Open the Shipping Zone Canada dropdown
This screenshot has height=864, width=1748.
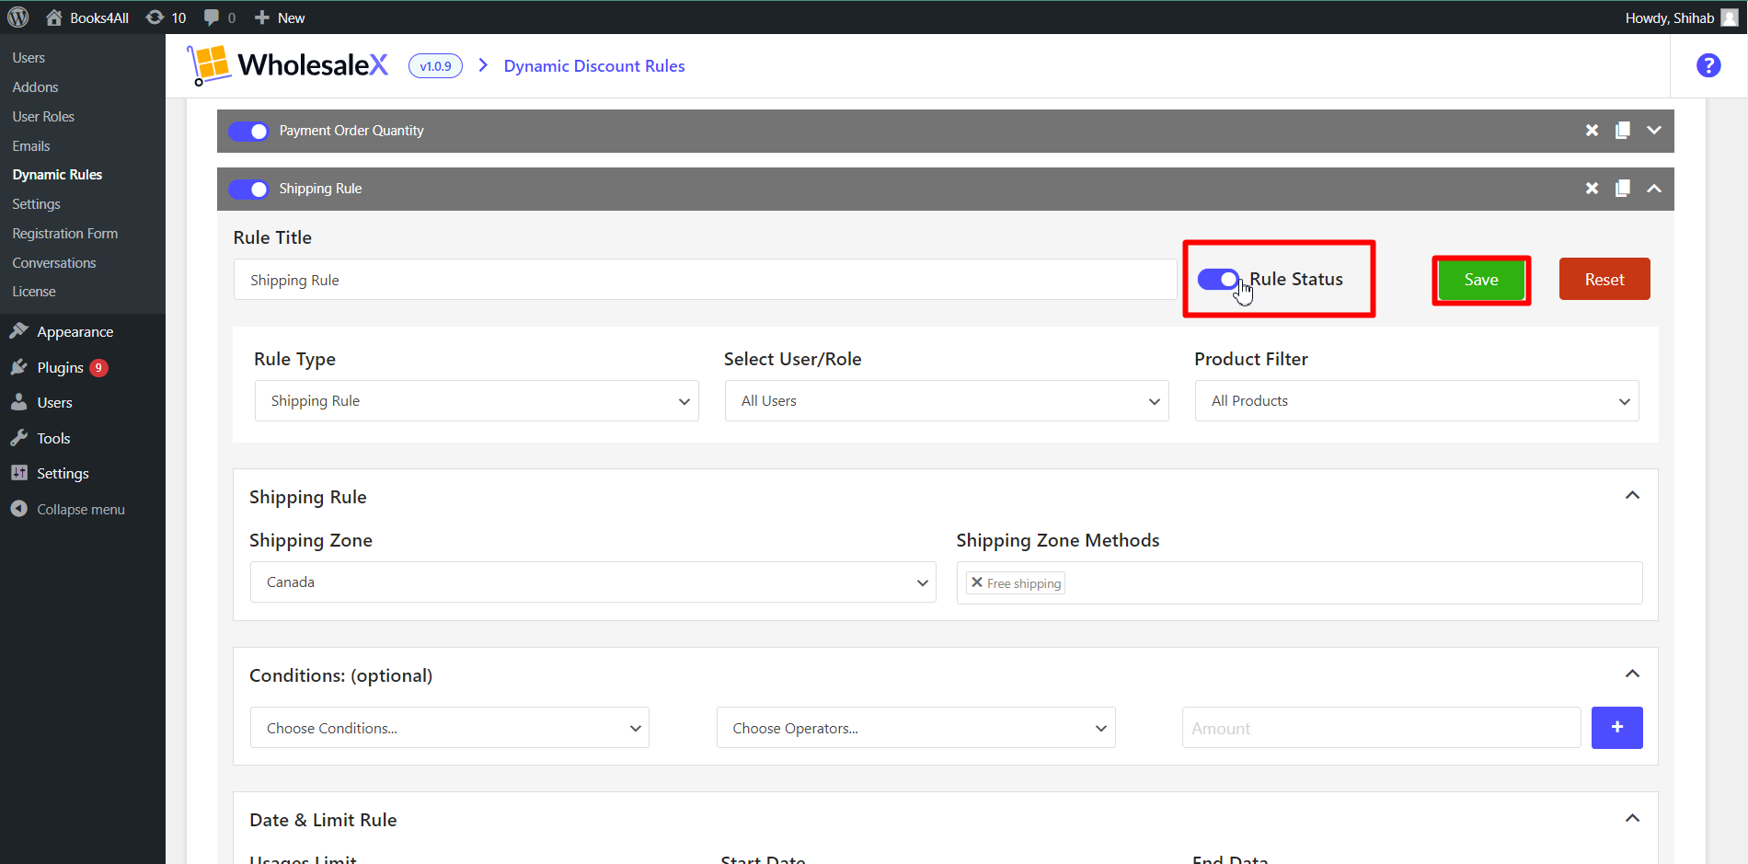[593, 582]
